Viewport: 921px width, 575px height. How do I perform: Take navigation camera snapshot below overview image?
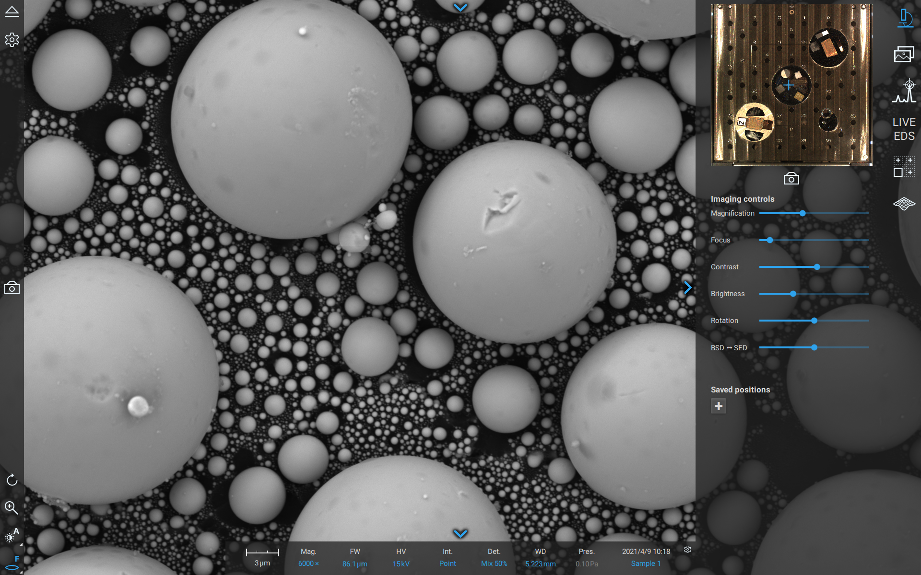pos(791,179)
